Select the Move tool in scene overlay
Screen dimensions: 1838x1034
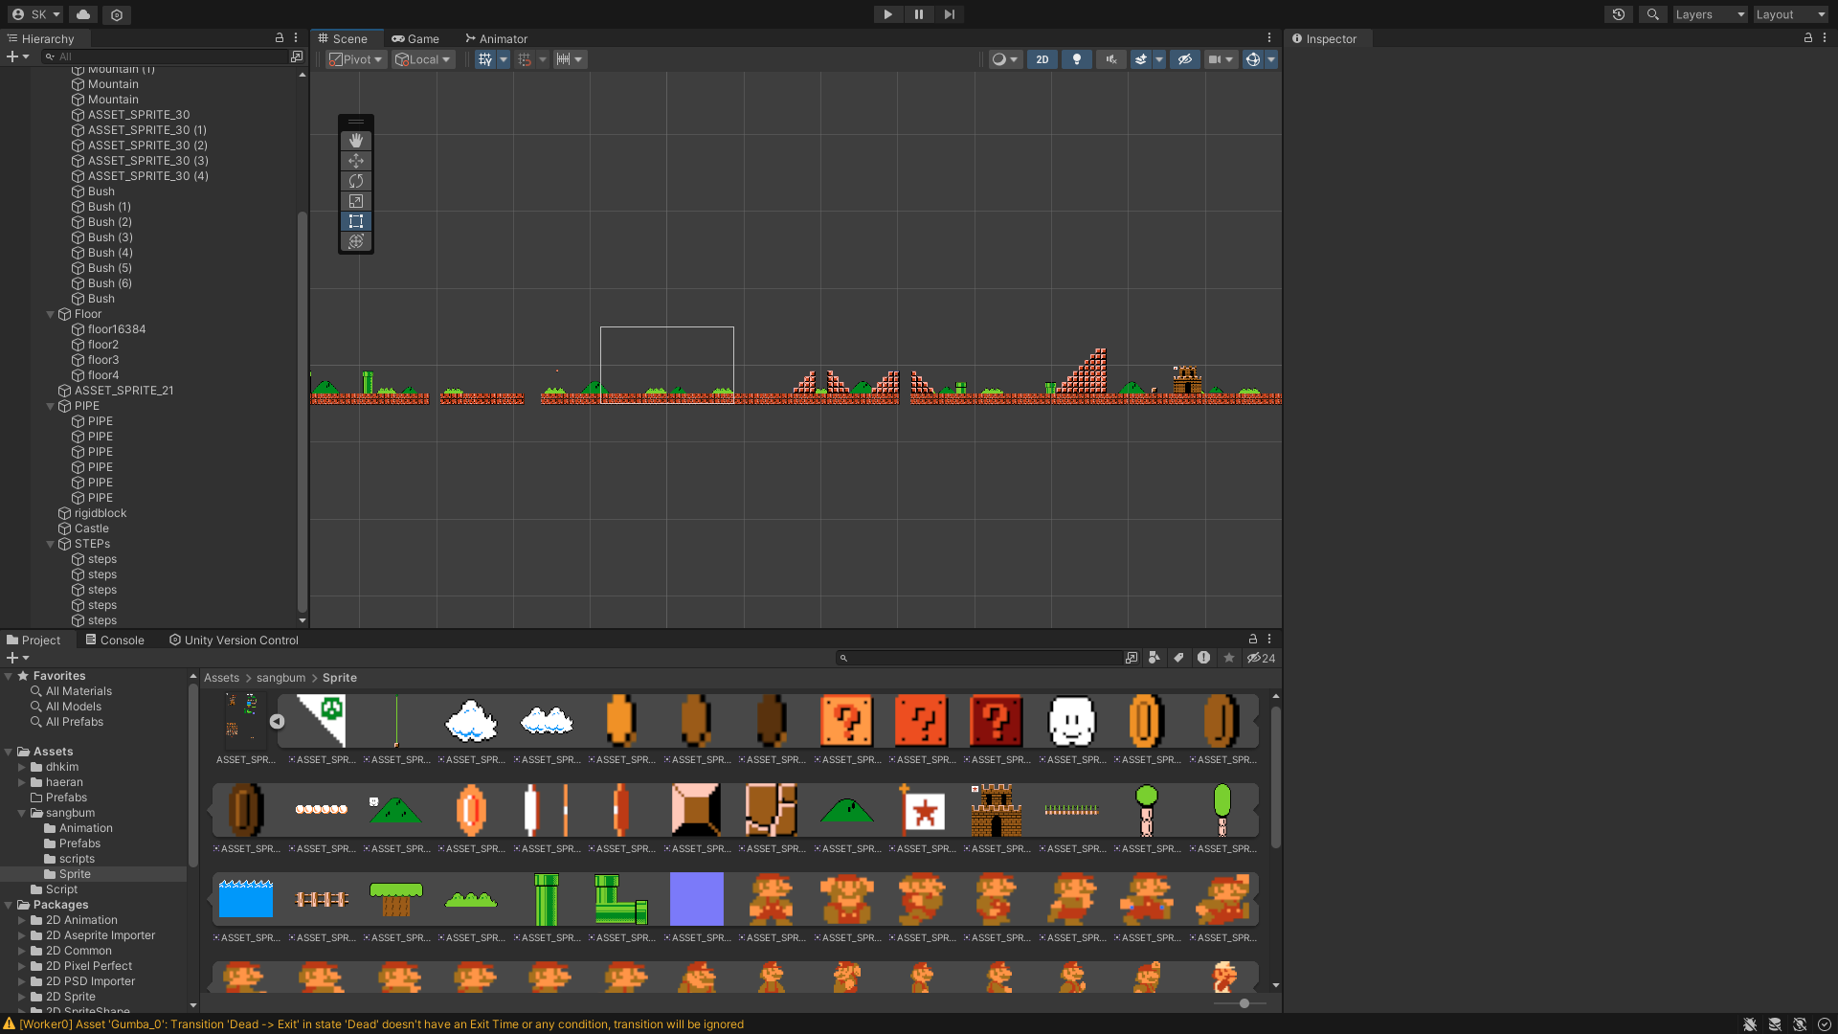click(x=356, y=161)
